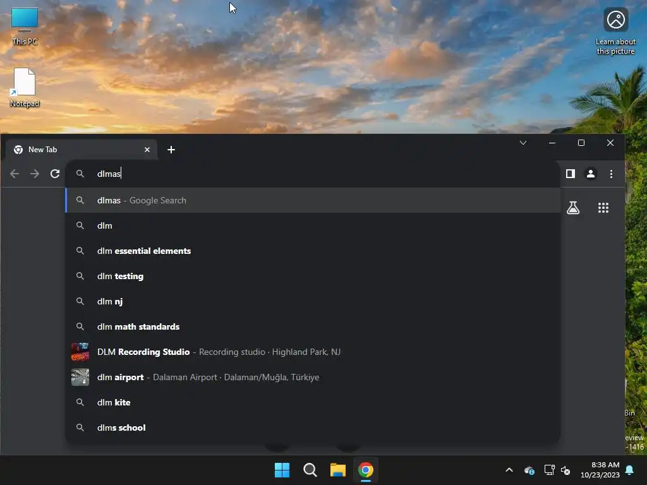Select DLM Recording Studio suggestion
Screen dimensions: 647x485
tap(312, 352)
